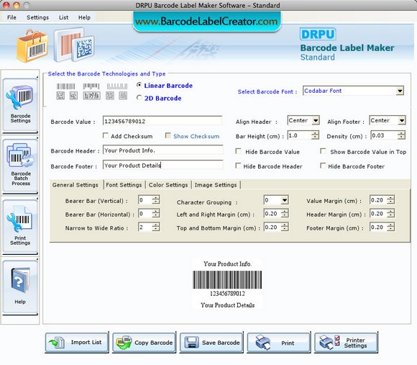This screenshot has height=365, width=417.
Task: Click the Print button
Action: coord(279,343)
